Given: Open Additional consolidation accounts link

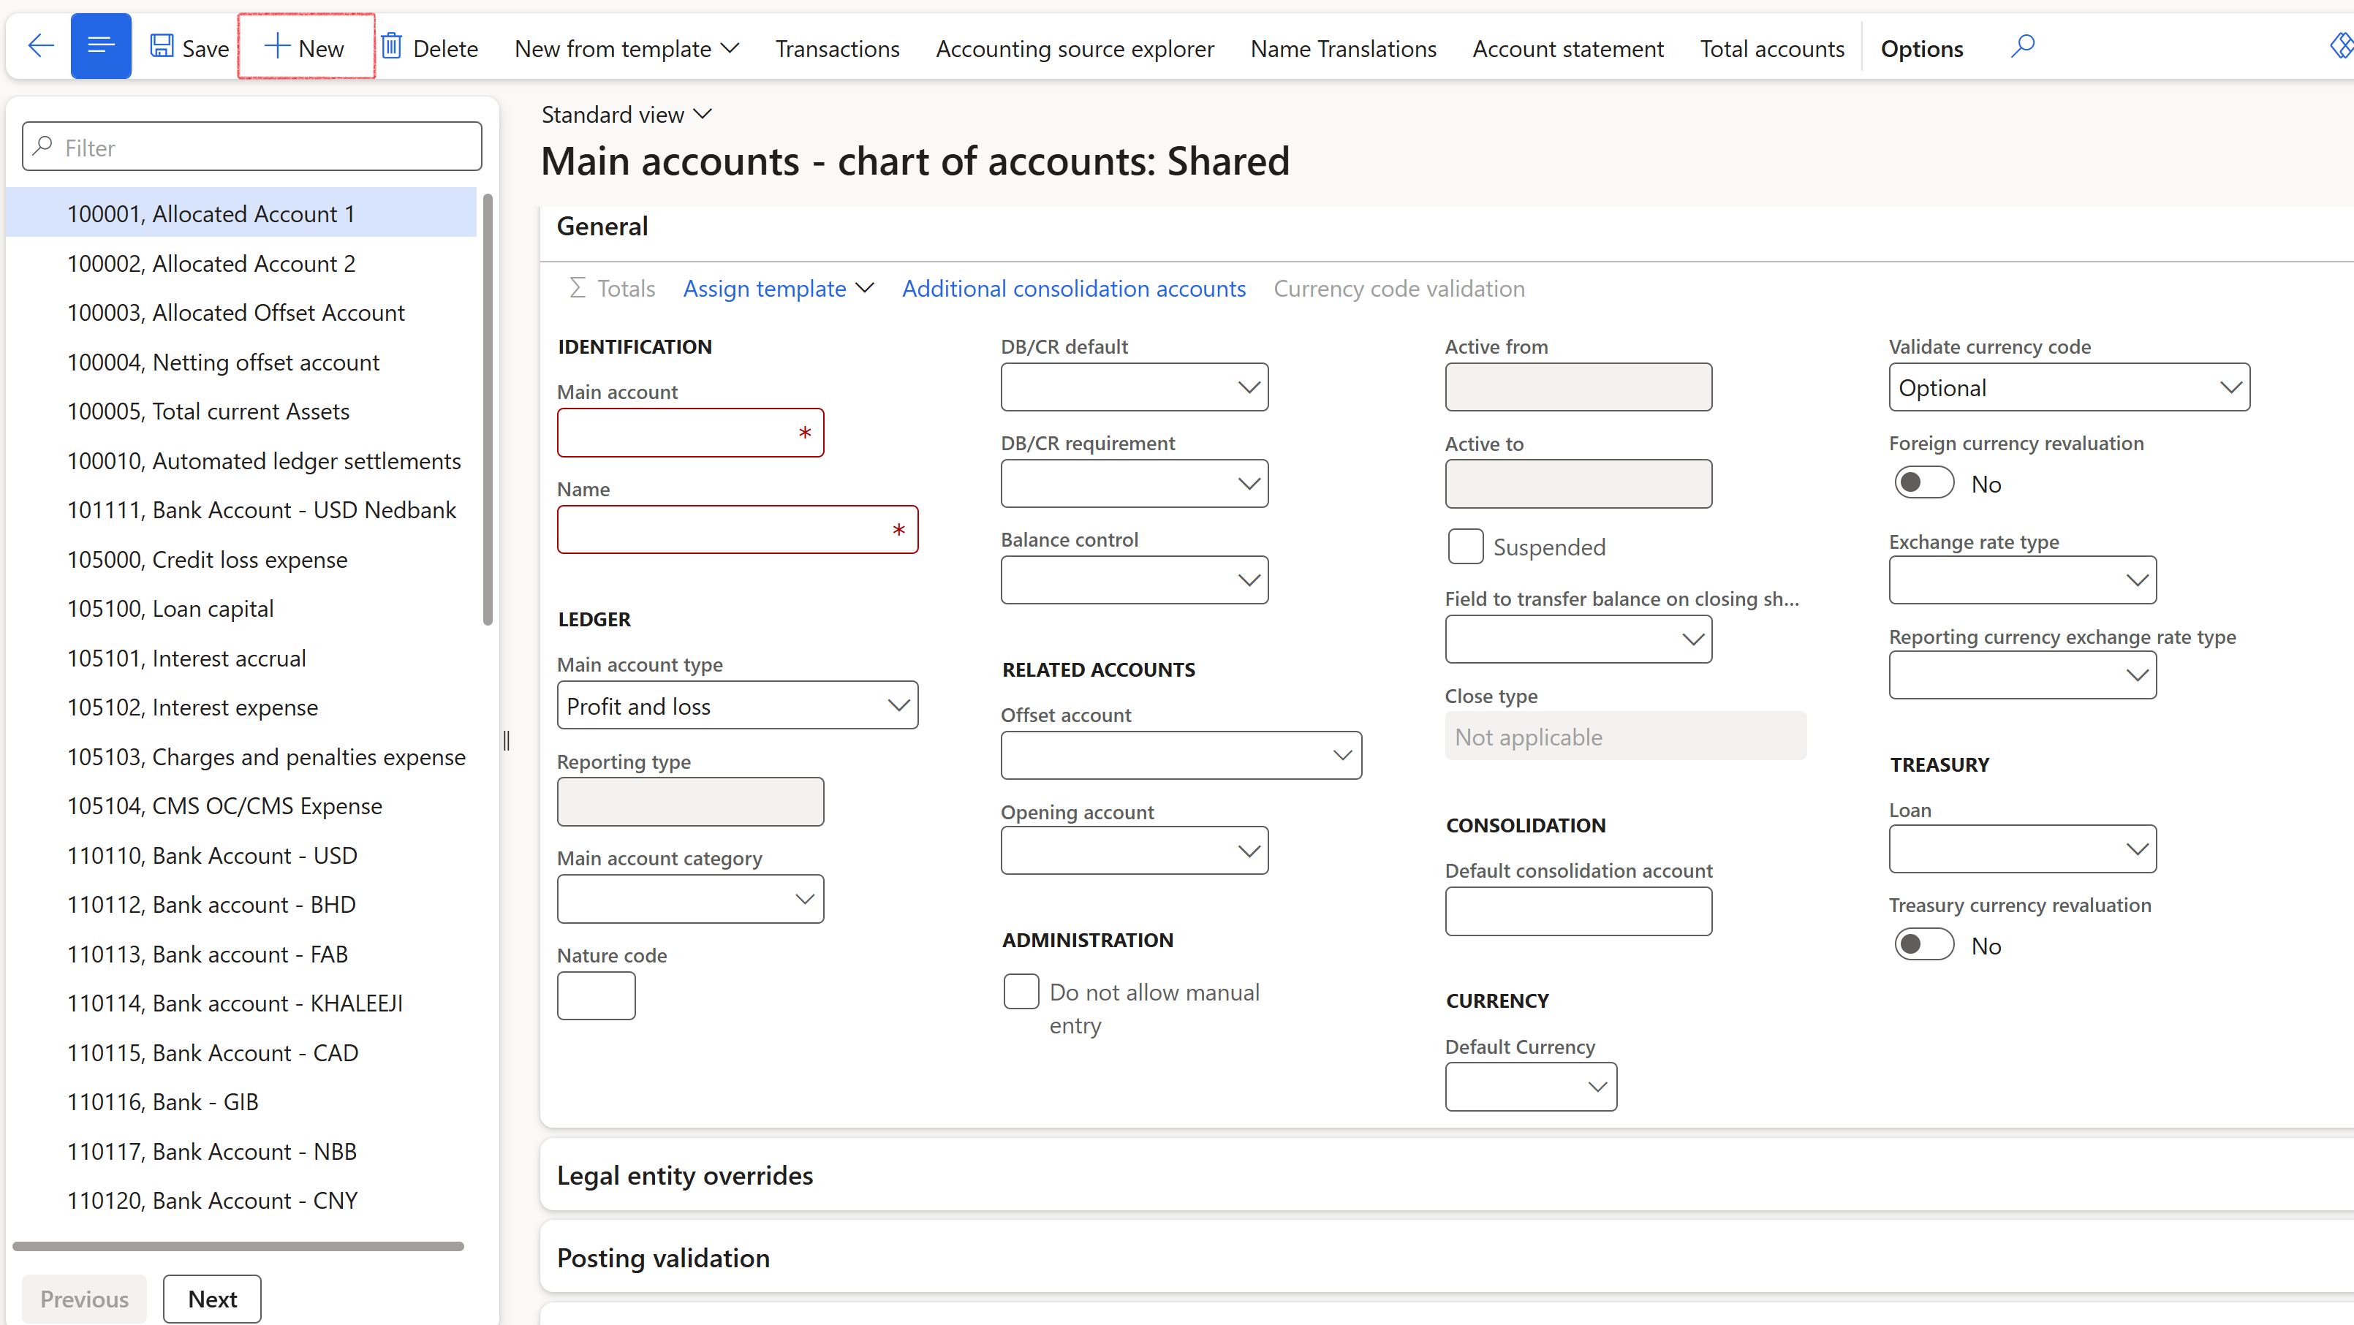Looking at the screenshot, I should tap(1073, 289).
